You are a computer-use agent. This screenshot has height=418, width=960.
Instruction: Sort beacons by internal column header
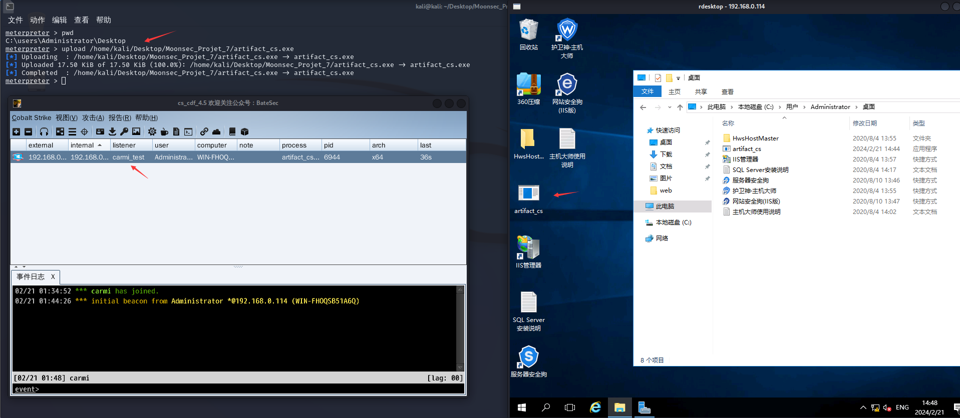pos(89,145)
